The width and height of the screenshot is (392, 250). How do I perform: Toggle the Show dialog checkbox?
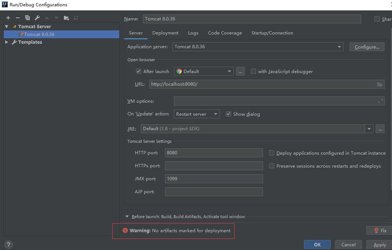point(228,114)
